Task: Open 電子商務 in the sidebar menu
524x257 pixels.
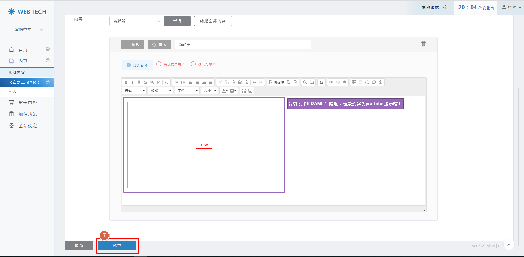Action: pyautogui.click(x=28, y=102)
